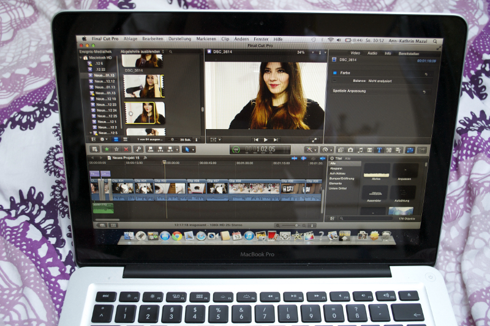Screen dimensions: 490x326
Task: Collapse the Macintosh HD disclosure triangle
Action: point(81,57)
